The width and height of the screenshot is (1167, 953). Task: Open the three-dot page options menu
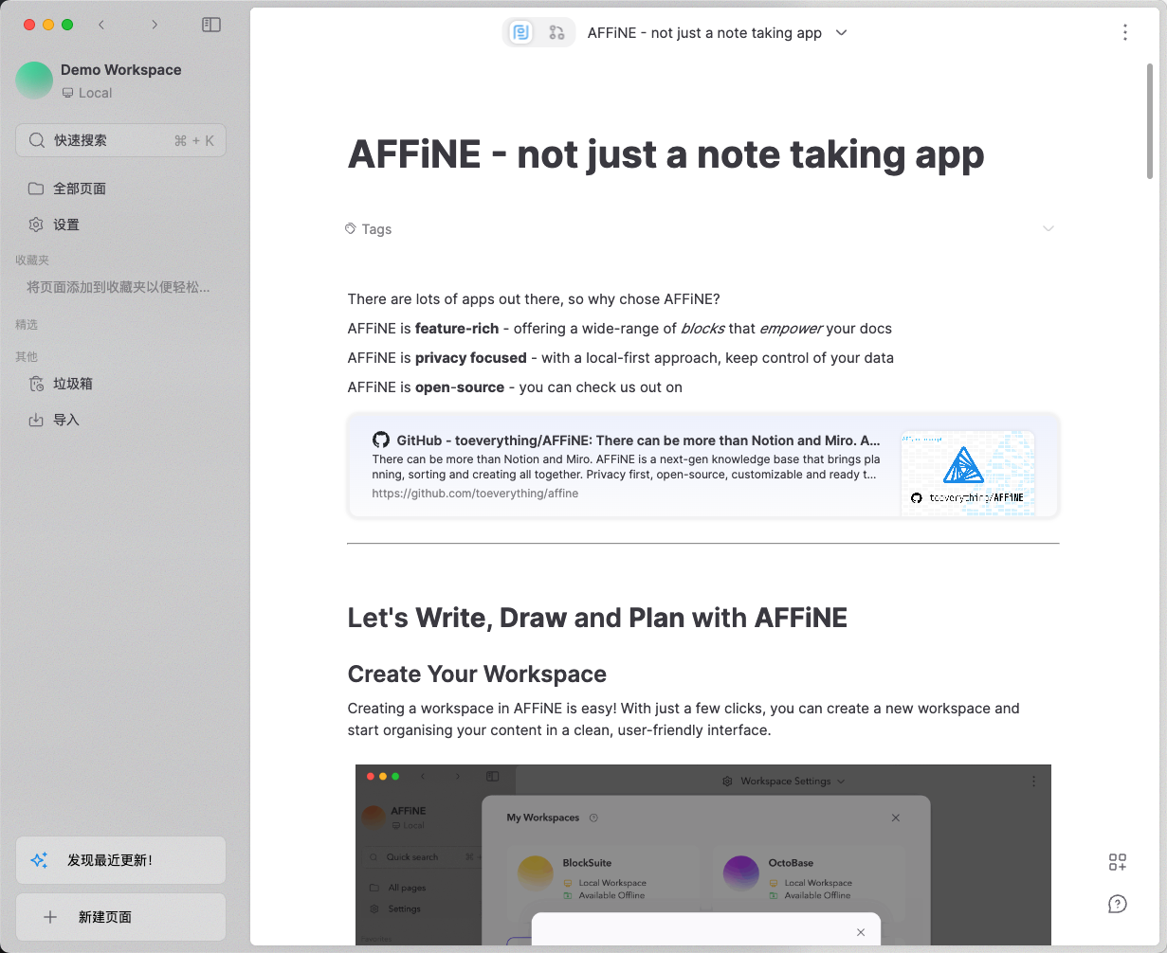1125,32
